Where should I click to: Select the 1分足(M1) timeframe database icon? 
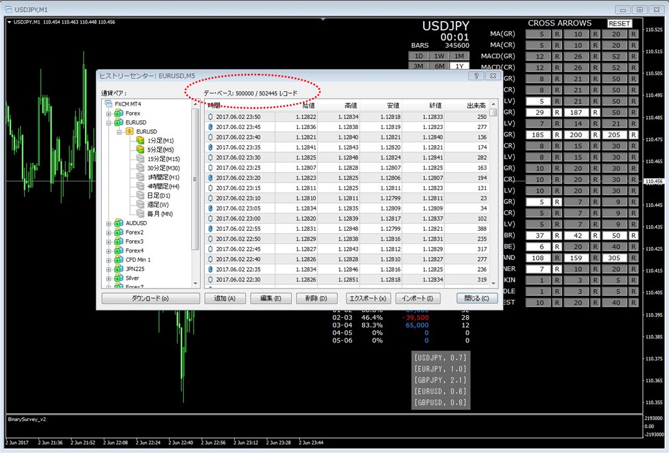pyautogui.click(x=140, y=140)
